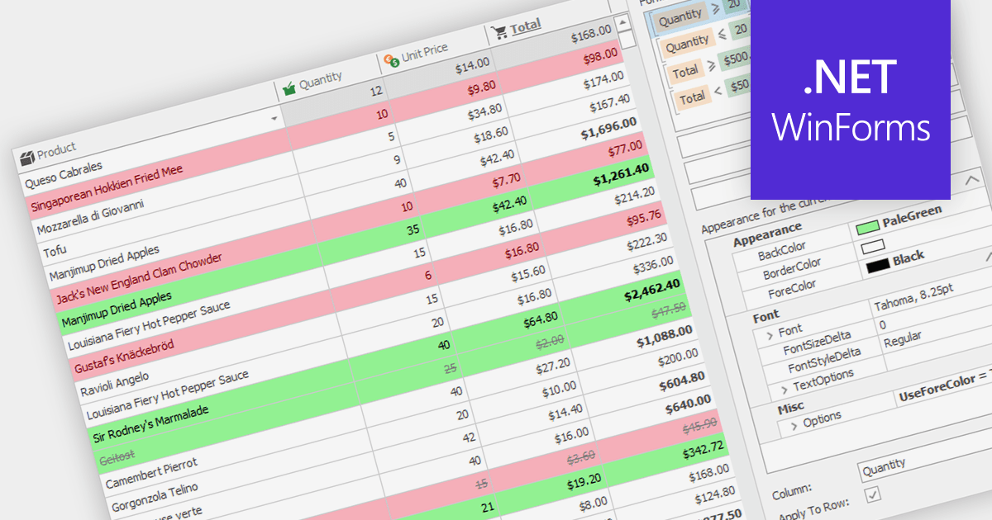Image resolution: width=992 pixels, height=520 pixels.
Task: Click the FontSizeDelta property label
Action: pos(817,344)
